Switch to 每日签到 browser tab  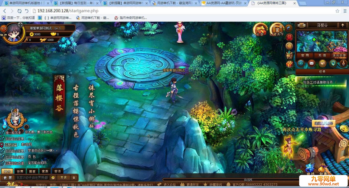[x=75, y=3]
